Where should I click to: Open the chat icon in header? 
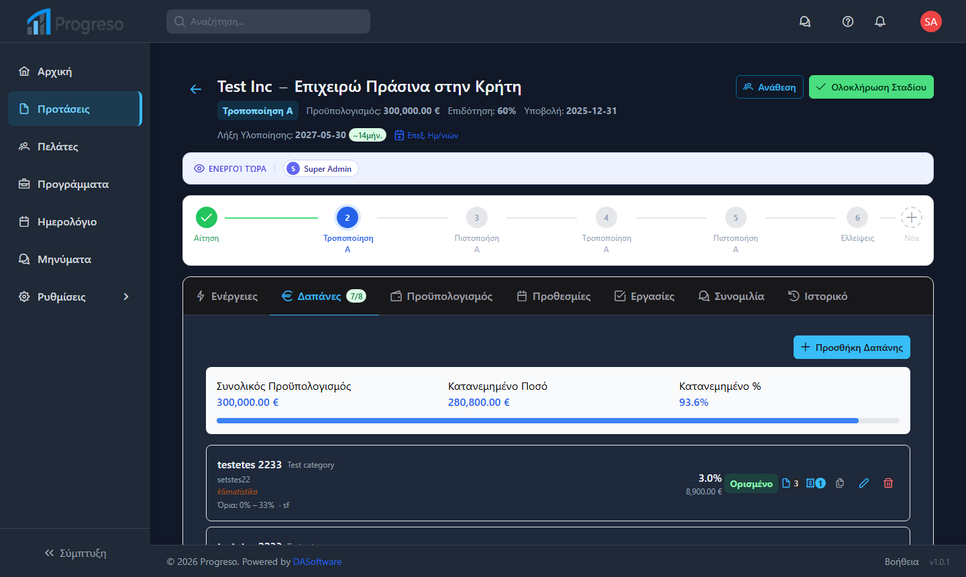coord(805,21)
